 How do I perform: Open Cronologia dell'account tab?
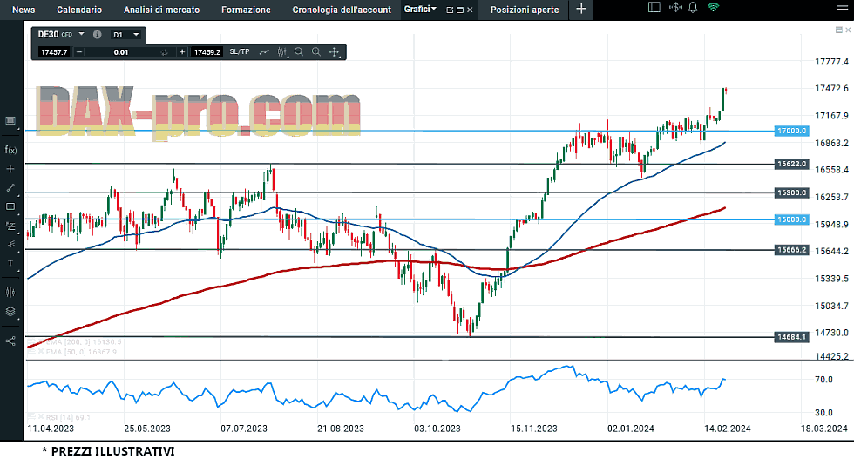point(342,10)
